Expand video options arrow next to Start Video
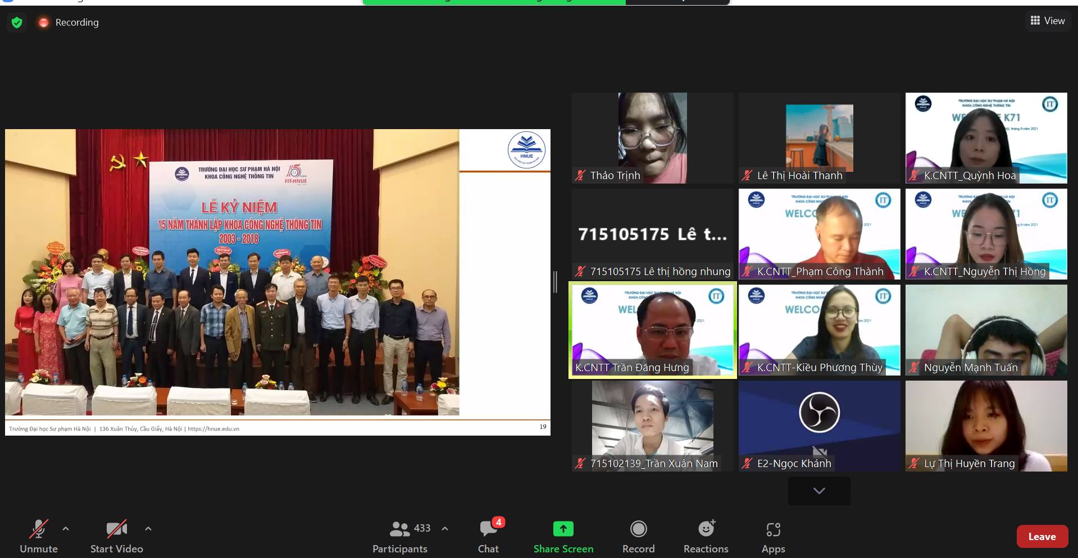Image resolution: width=1078 pixels, height=558 pixels. tap(148, 529)
